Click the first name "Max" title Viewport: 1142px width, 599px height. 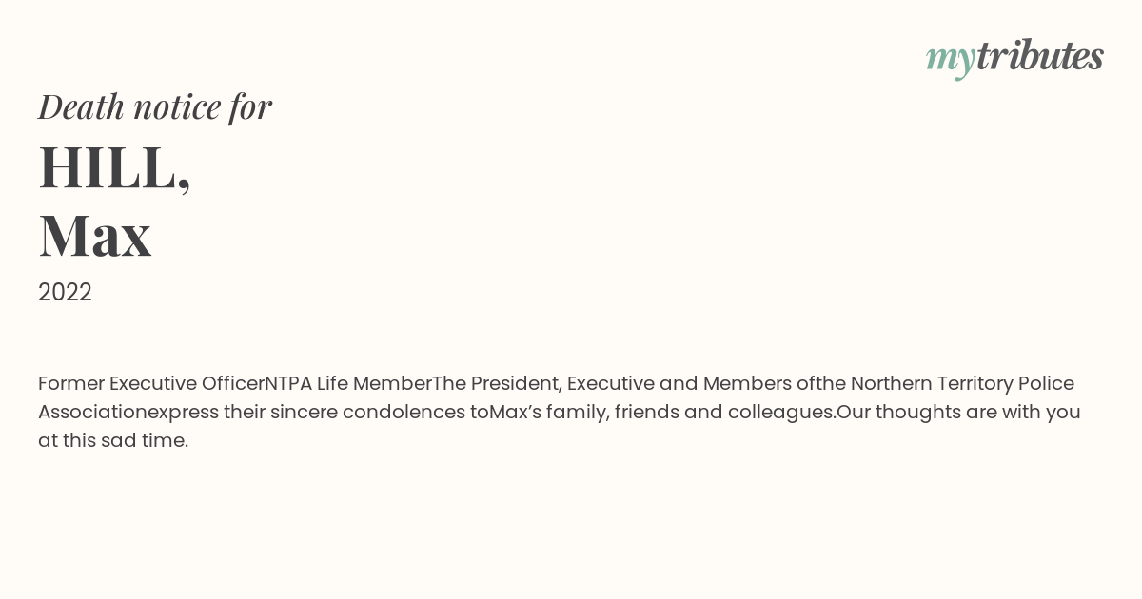95,235
